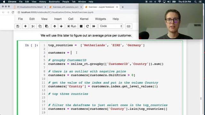Image resolution: width=205 pixels, height=115 pixels.
Task: Open the Jupyter Help menu
Action: 116,19
